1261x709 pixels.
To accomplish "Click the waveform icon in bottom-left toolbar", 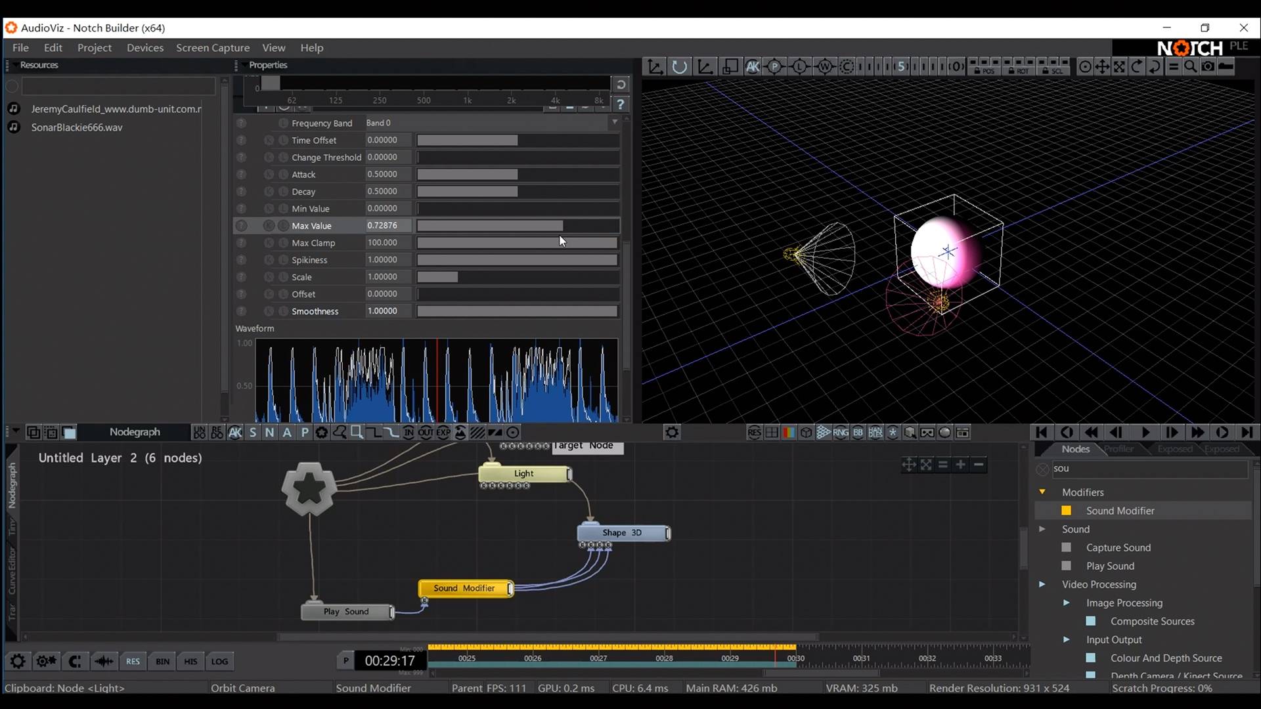I will pos(103,661).
